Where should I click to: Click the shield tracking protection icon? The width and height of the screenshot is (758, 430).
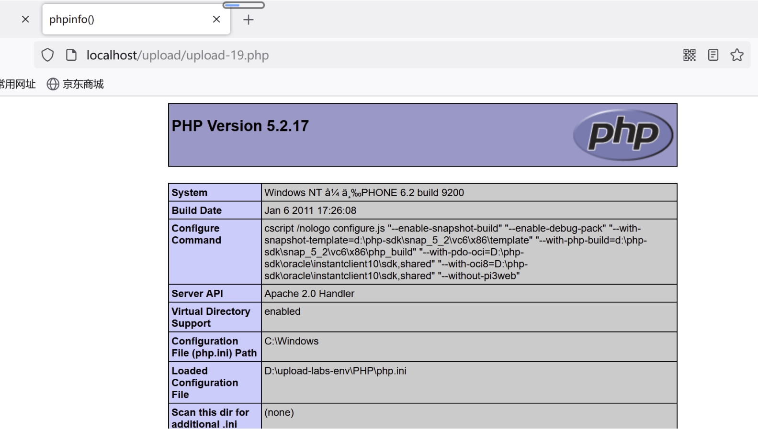tap(47, 55)
